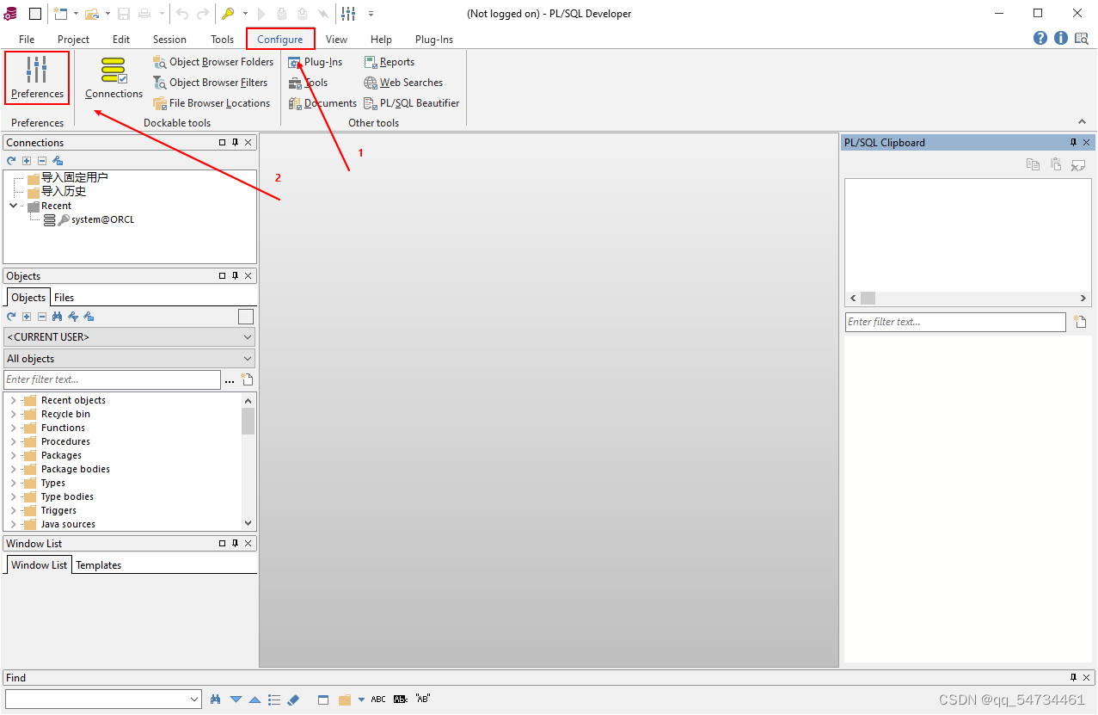The height and width of the screenshot is (715, 1098).
Task: Click new item icon in PL/SQL Clipboard
Action: point(1080,322)
